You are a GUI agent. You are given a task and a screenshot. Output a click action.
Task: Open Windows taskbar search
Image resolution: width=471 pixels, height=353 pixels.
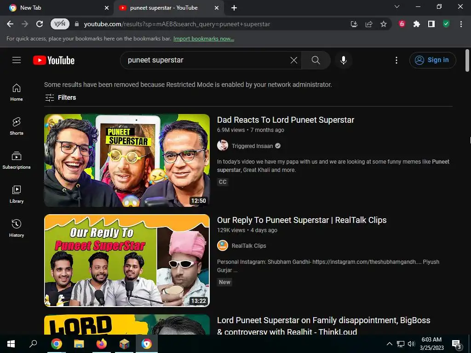coord(33,344)
